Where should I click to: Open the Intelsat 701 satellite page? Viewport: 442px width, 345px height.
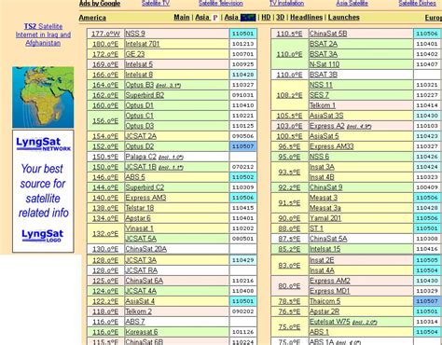pos(143,44)
